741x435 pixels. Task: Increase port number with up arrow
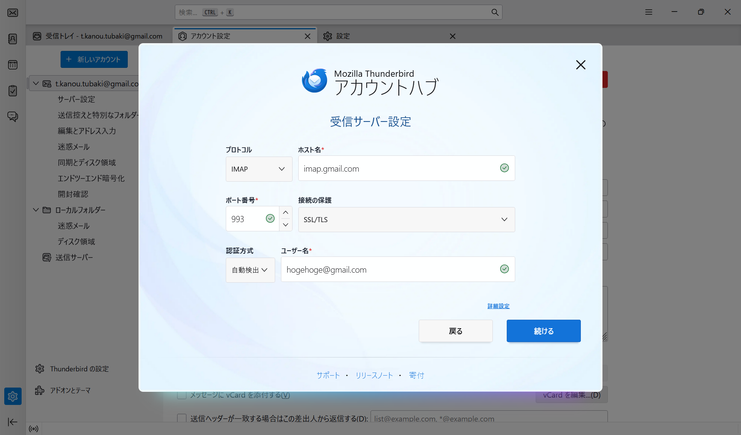point(286,212)
